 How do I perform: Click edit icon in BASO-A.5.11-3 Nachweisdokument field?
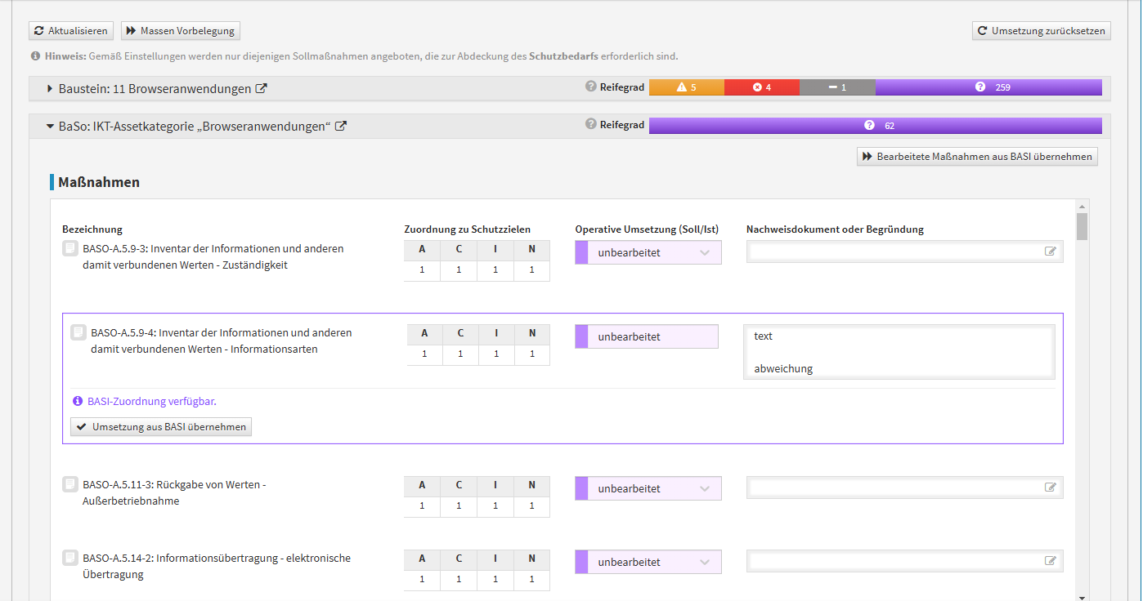[x=1051, y=487]
